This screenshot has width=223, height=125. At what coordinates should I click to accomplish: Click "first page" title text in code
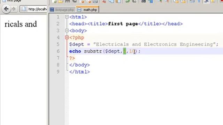tap(123, 24)
